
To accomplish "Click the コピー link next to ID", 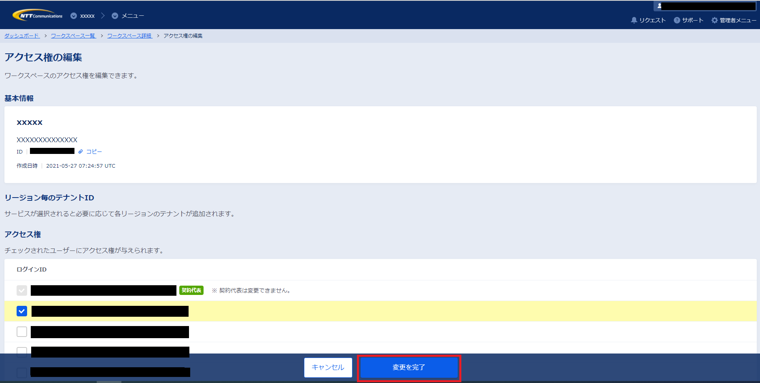I will 94,152.
